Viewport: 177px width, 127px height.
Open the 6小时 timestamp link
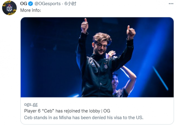tap(70, 4)
